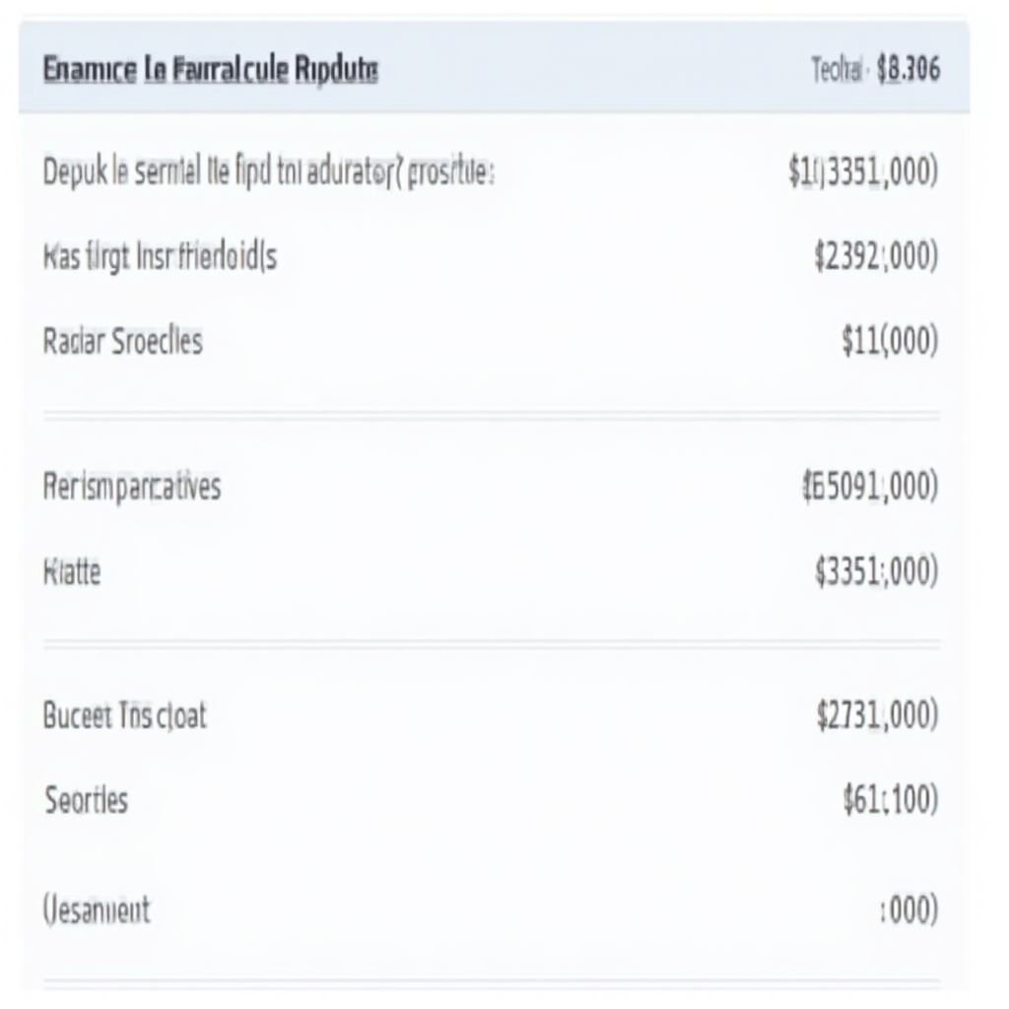
Task: Click the $5091,000) amount value
Action: 870,486
